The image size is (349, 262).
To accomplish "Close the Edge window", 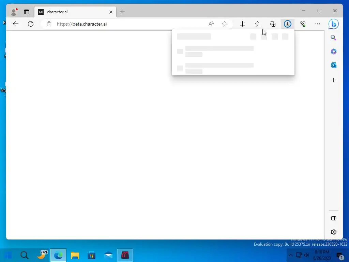I will [335, 11].
